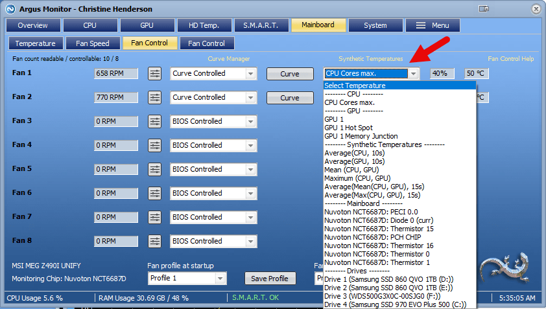The height and width of the screenshot is (309, 546).
Task: Open Fan 6 settings slider icon
Action: coord(154,194)
